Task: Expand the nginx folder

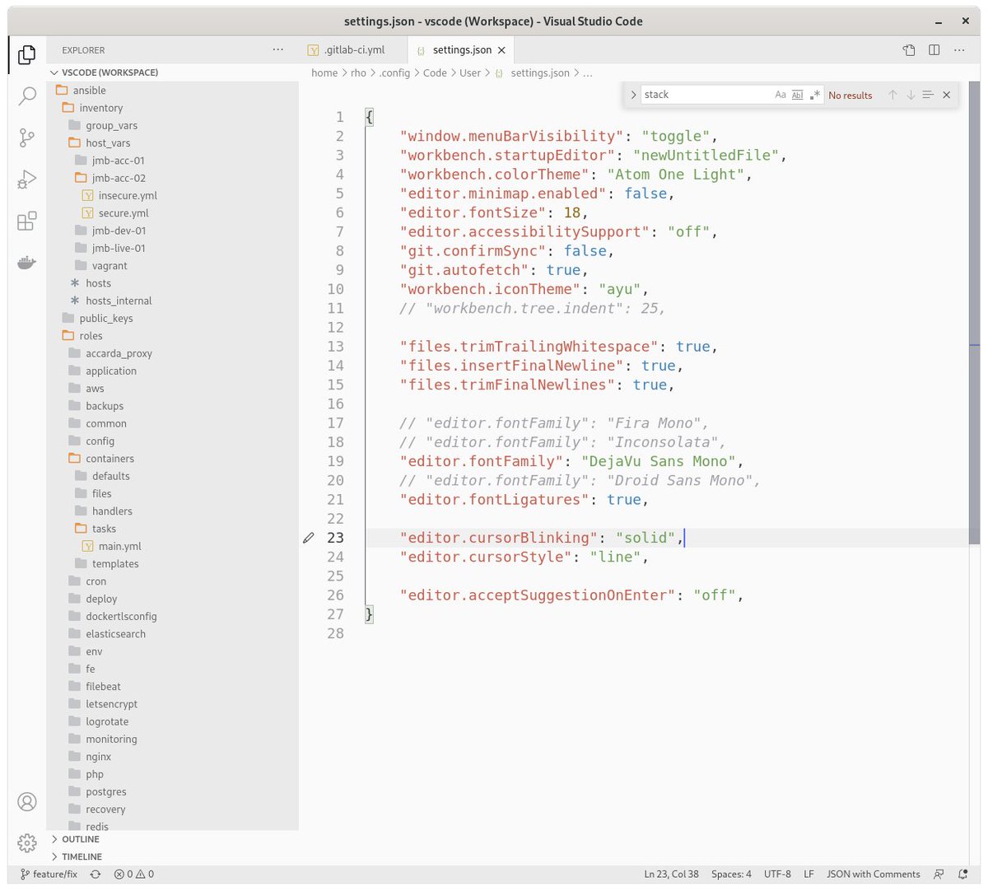Action: (173, 757)
